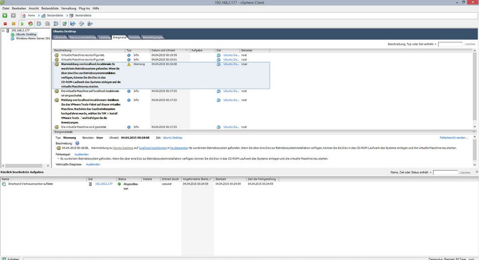Click the help icon next to Beschreibung
479x260 pixels.
pos(77,143)
